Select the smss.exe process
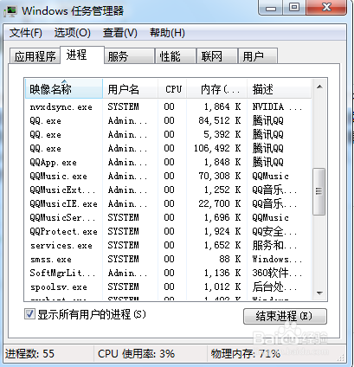 [x=169, y=259]
